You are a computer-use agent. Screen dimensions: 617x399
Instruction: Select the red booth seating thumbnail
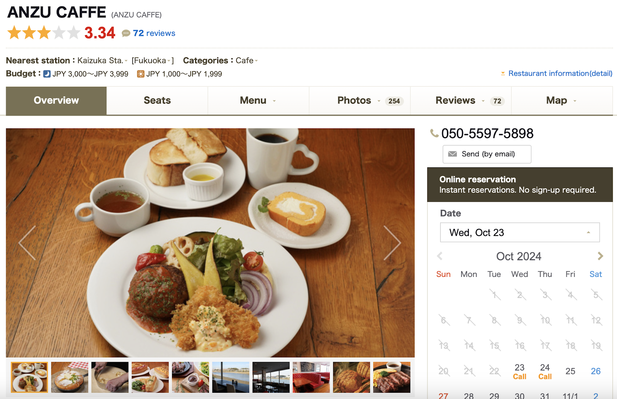pyautogui.click(x=311, y=377)
